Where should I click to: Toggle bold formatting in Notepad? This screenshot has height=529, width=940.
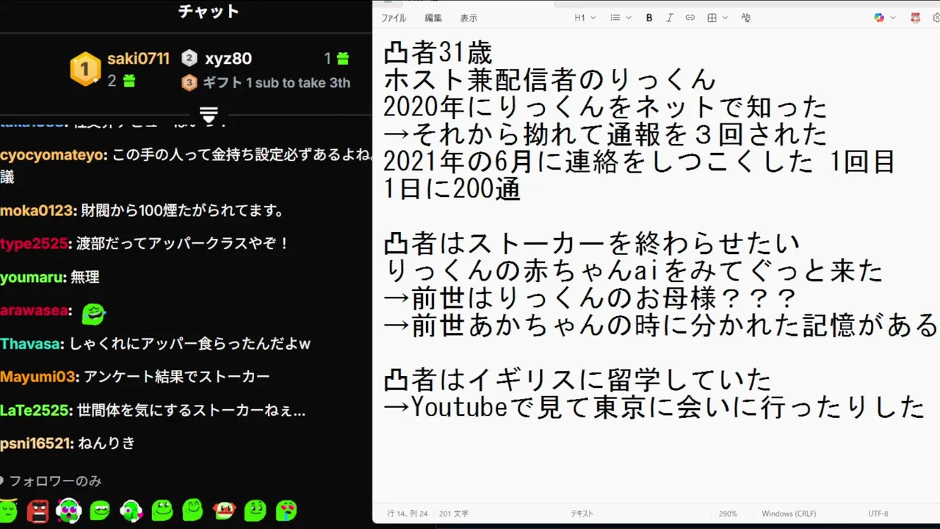(649, 18)
